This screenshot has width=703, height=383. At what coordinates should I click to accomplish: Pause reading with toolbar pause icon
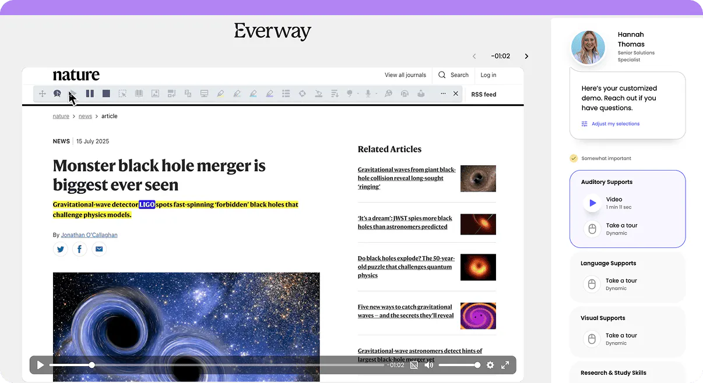(90, 94)
